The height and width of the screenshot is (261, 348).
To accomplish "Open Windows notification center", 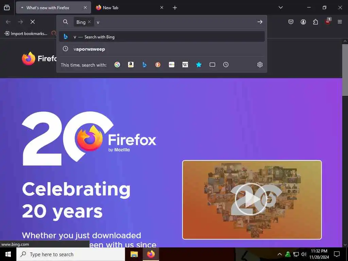I will click(337, 254).
